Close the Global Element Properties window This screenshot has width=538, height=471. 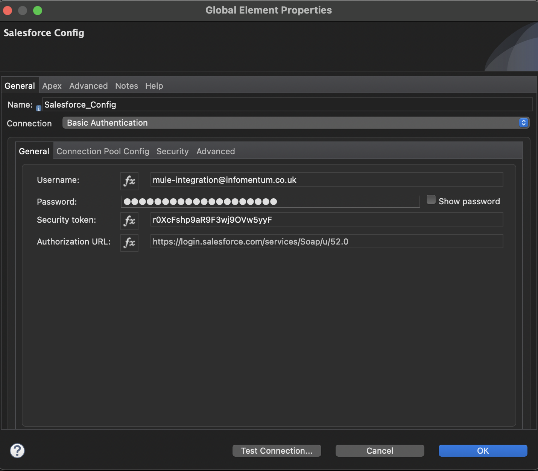point(8,11)
